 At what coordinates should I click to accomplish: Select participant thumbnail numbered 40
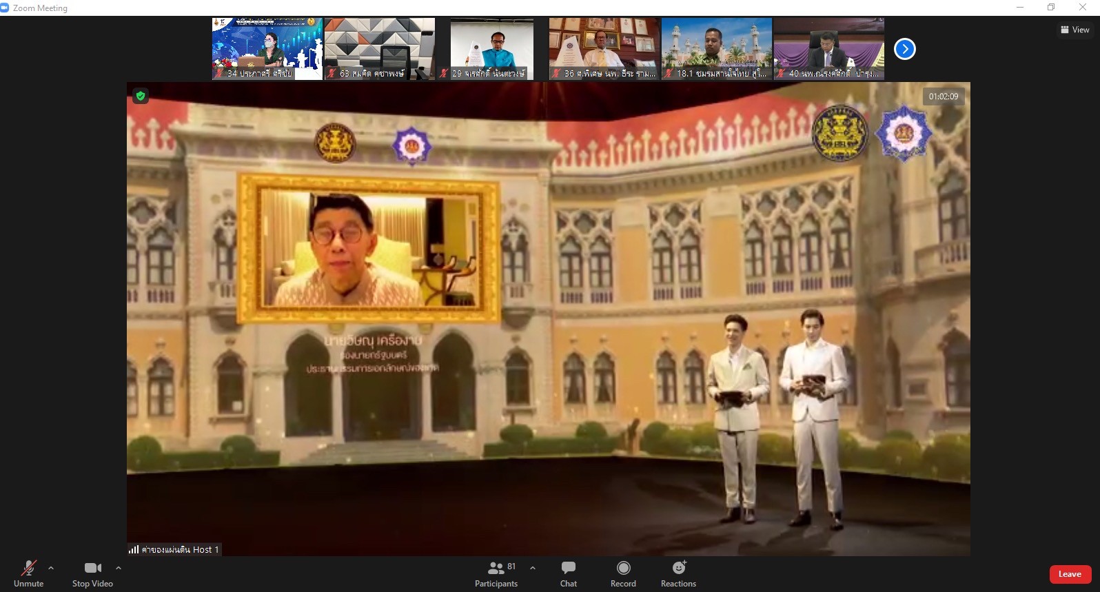[829, 49]
